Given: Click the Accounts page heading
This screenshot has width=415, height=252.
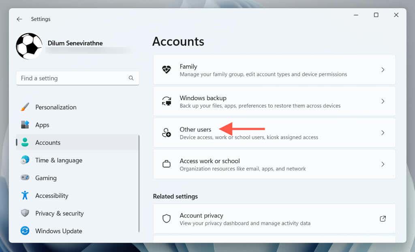Looking at the screenshot, I should point(178,42).
